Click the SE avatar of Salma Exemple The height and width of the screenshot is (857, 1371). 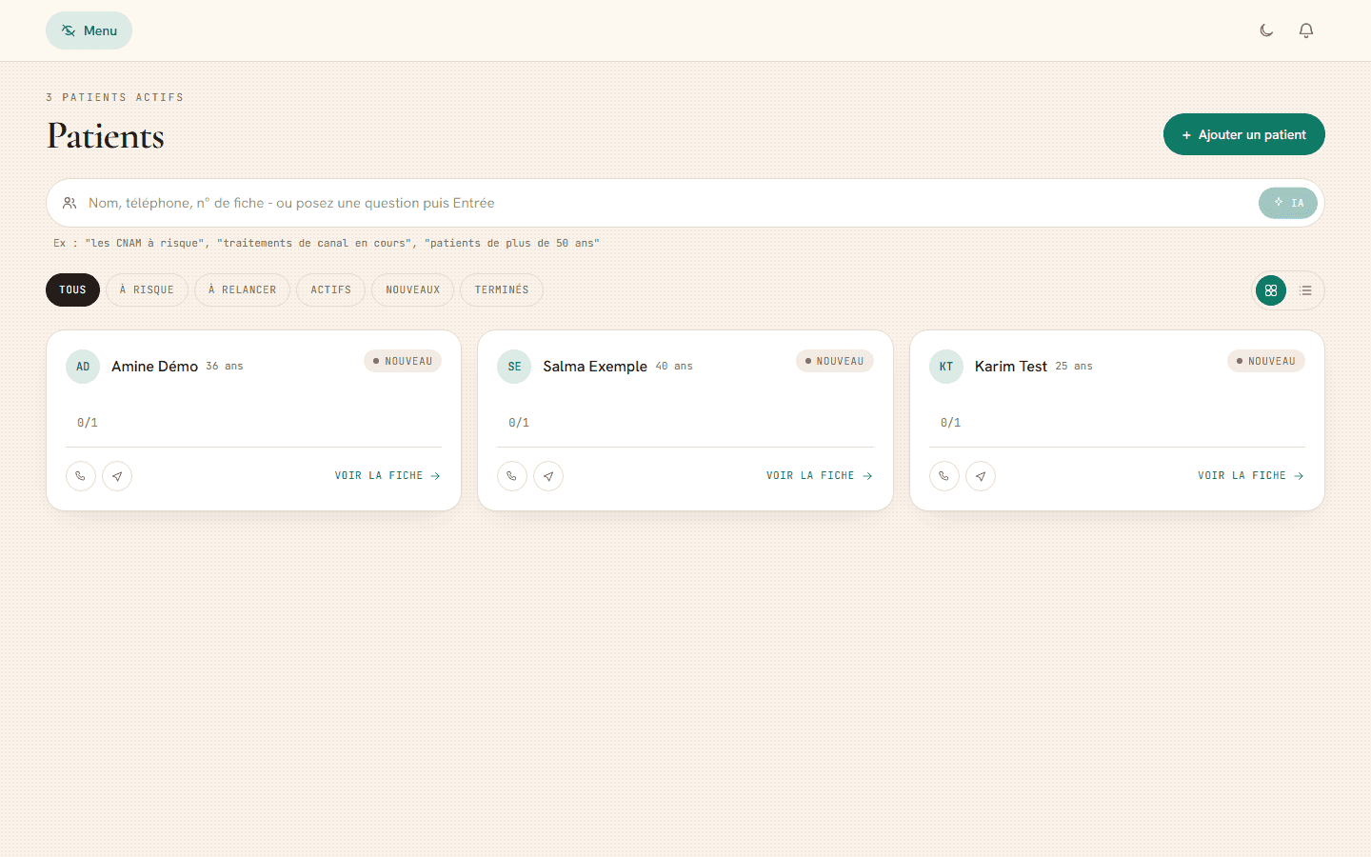tap(514, 367)
